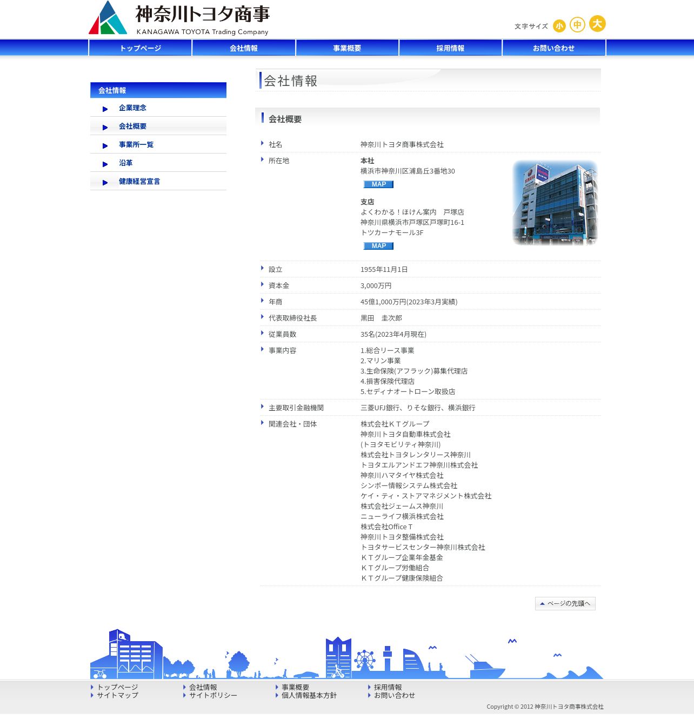This screenshot has height=719, width=694.
Task: Click the address 横浜市神奈川区浦島丘3番地30
Action: point(408,171)
